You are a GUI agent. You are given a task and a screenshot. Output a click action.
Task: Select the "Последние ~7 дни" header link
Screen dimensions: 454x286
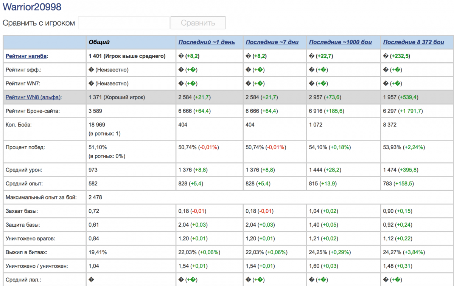coord(272,42)
